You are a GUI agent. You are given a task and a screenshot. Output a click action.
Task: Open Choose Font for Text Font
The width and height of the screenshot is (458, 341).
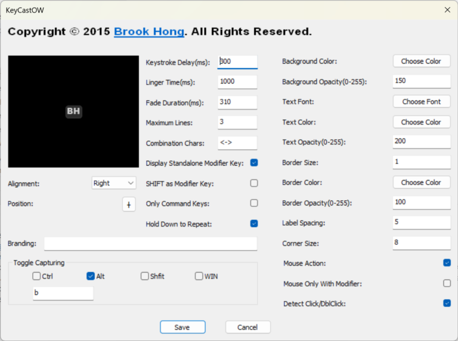[x=421, y=102]
